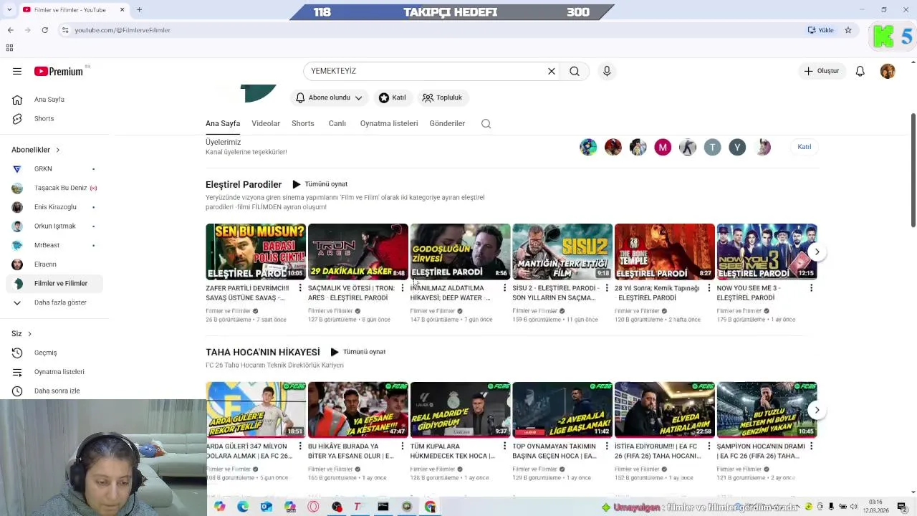
Task: Click the dark Y member avatar
Action: tap(737, 147)
